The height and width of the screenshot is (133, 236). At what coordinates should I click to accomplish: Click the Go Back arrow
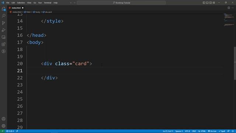click(x=71, y=3)
